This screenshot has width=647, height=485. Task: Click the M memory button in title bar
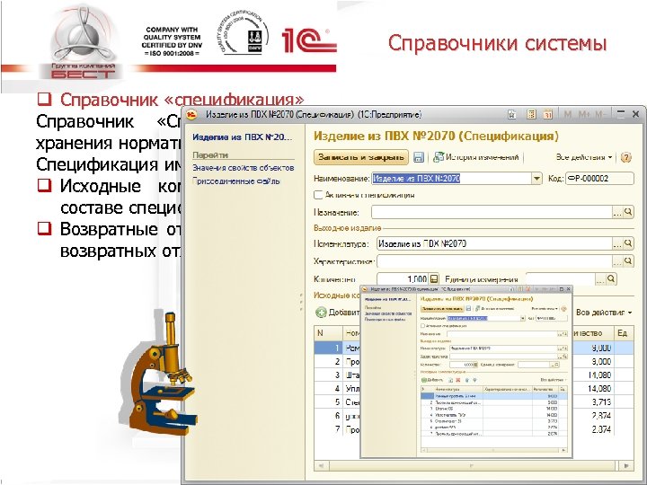click(x=568, y=115)
